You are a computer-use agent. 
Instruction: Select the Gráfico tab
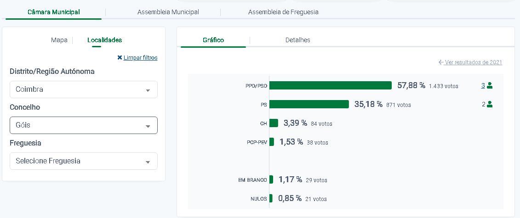click(213, 40)
